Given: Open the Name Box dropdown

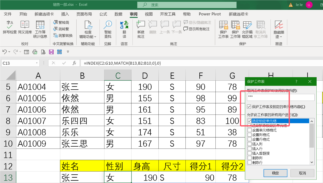Looking at the screenshot, I should [x=37, y=63].
